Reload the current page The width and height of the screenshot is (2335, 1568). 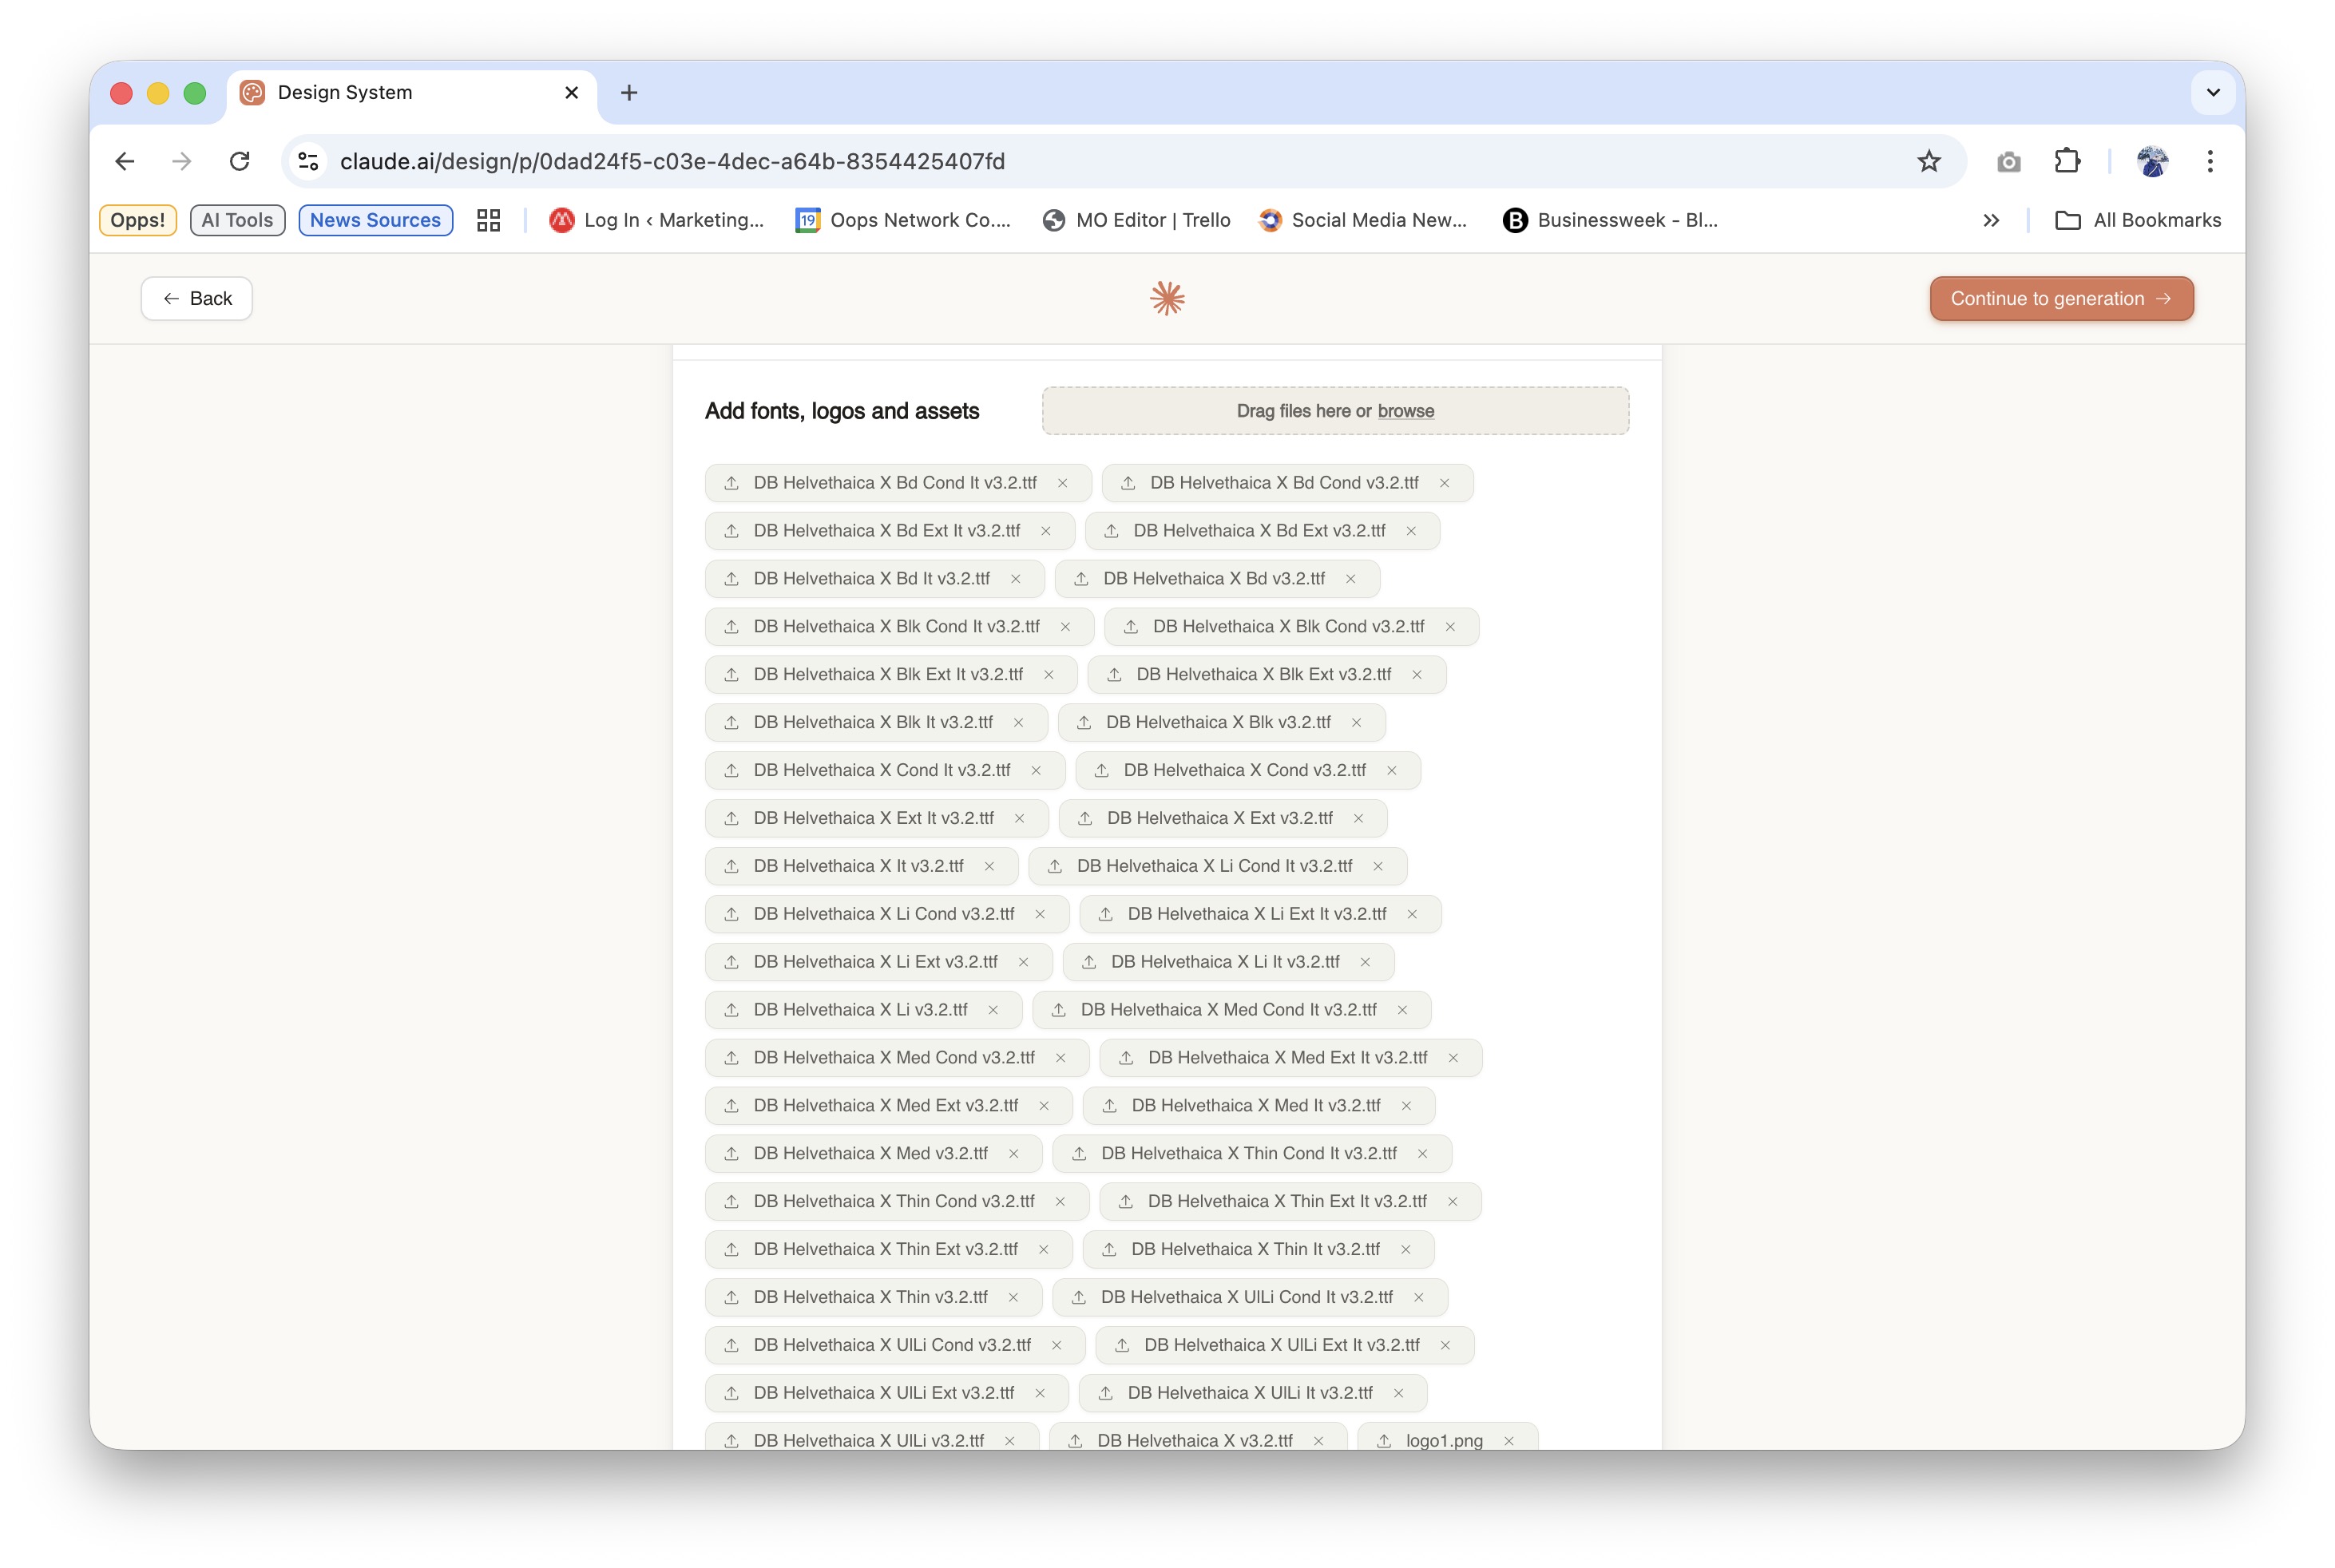point(239,161)
